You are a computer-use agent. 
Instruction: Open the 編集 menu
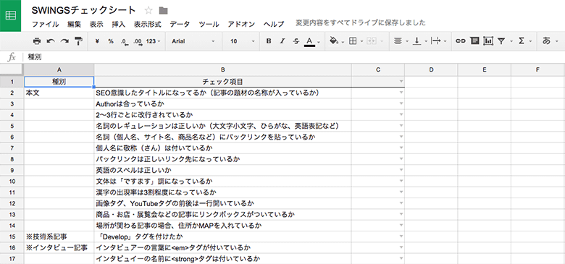click(74, 24)
